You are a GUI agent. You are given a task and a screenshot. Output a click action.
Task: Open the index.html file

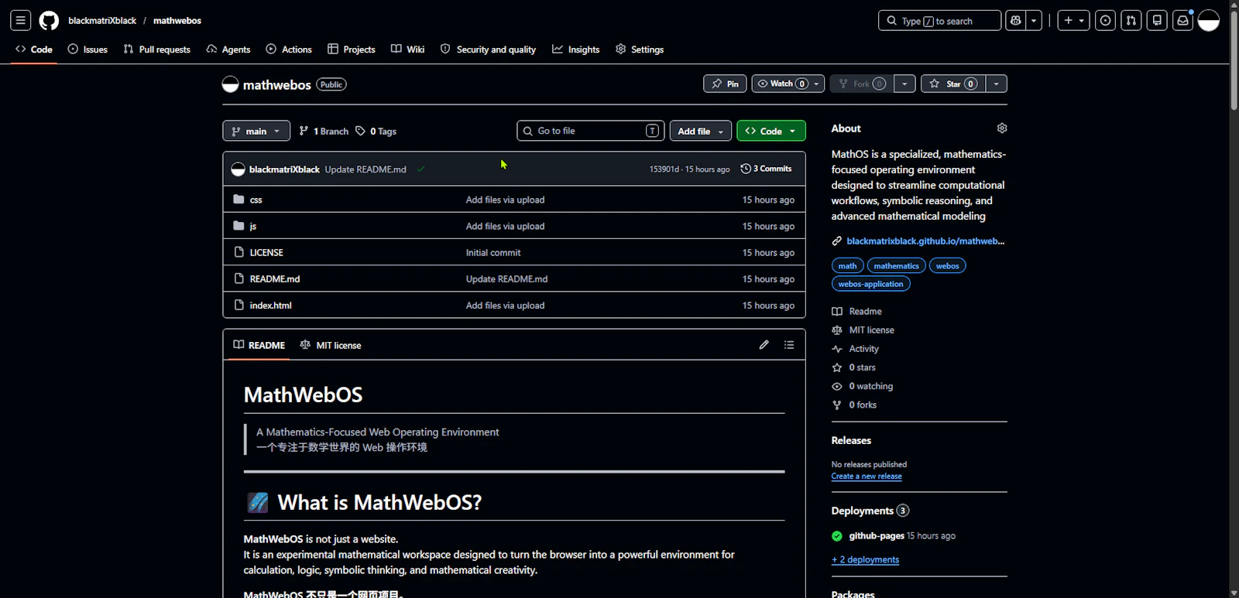point(270,306)
